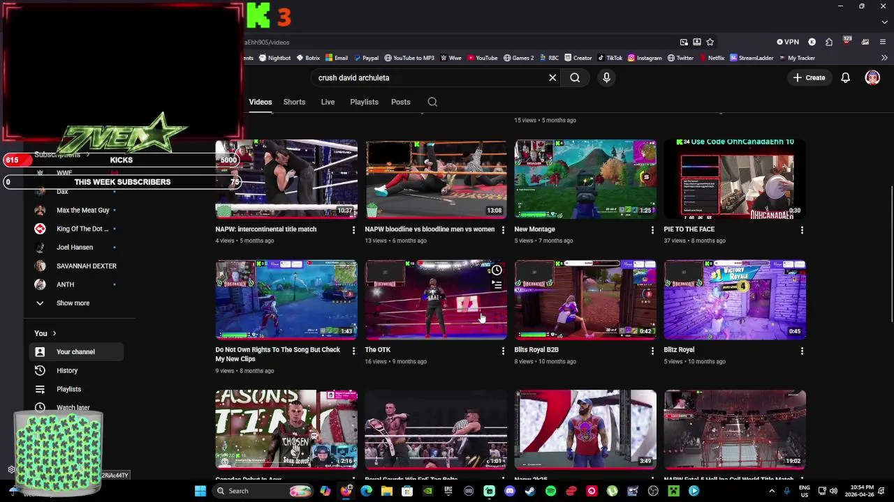Open File Explorer from the taskbar
This screenshot has width=894, height=502.
[x=386, y=491]
